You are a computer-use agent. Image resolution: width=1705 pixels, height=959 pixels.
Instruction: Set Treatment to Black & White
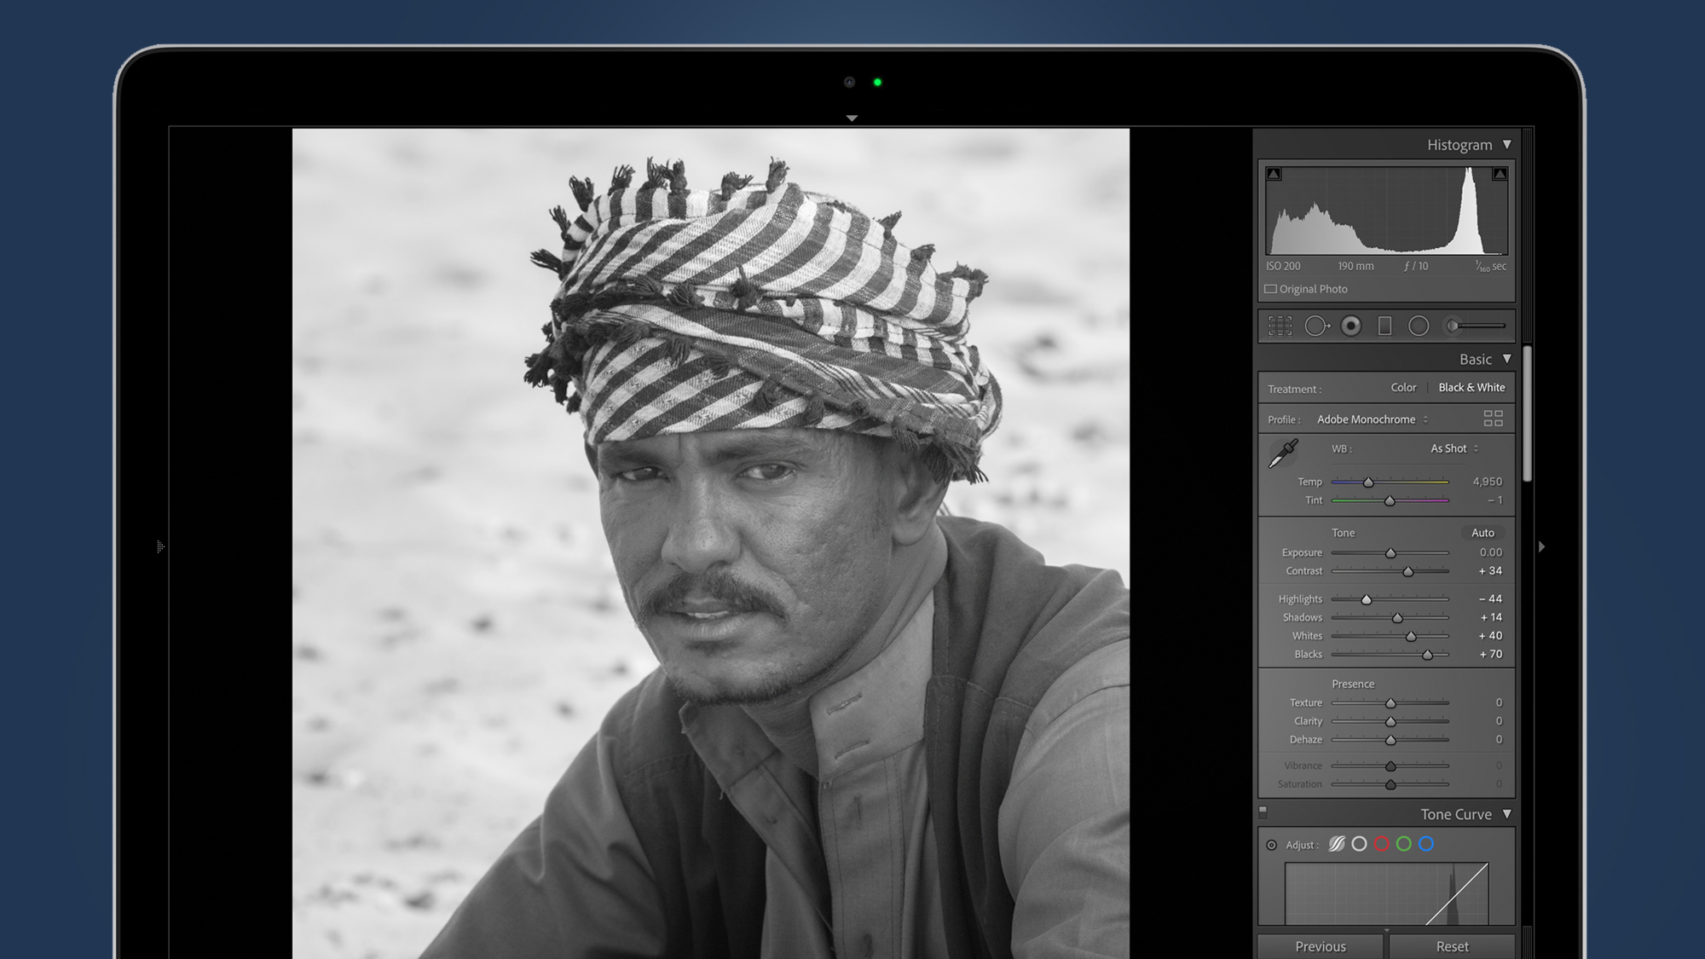(1471, 388)
